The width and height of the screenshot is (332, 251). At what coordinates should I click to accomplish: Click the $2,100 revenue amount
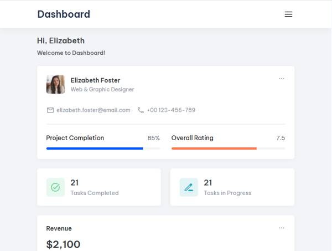click(63, 244)
